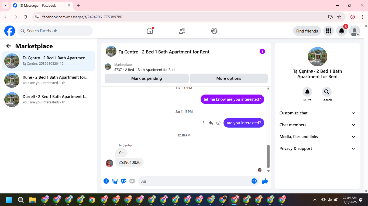Open the purple conversation information icon
The image size is (368, 206).
coord(262,51)
